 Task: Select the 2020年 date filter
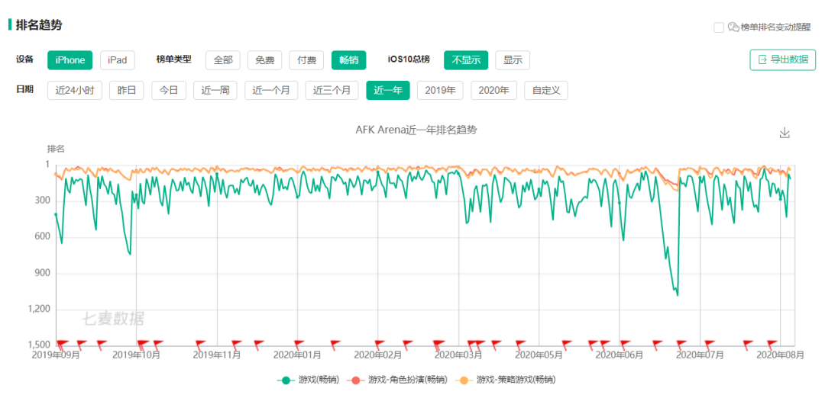click(x=493, y=90)
